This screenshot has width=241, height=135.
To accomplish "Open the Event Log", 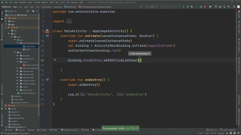I will point(211,130).
